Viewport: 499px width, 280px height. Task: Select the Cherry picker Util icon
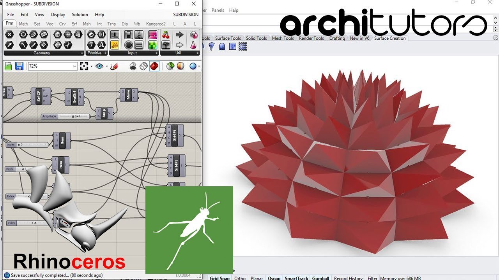click(166, 35)
